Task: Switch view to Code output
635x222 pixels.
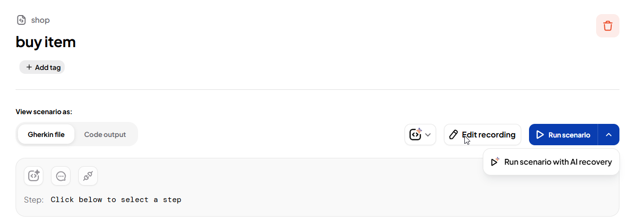Action: [x=105, y=135]
